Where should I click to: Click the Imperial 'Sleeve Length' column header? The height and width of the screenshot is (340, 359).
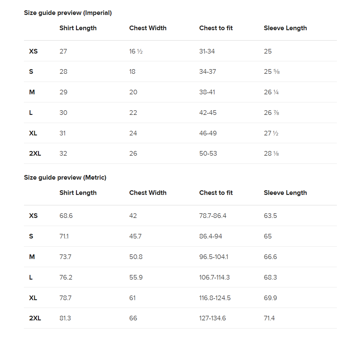[x=285, y=28]
